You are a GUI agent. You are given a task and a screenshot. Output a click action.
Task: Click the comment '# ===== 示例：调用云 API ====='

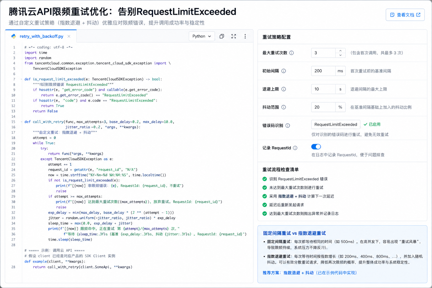tap(55, 250)
